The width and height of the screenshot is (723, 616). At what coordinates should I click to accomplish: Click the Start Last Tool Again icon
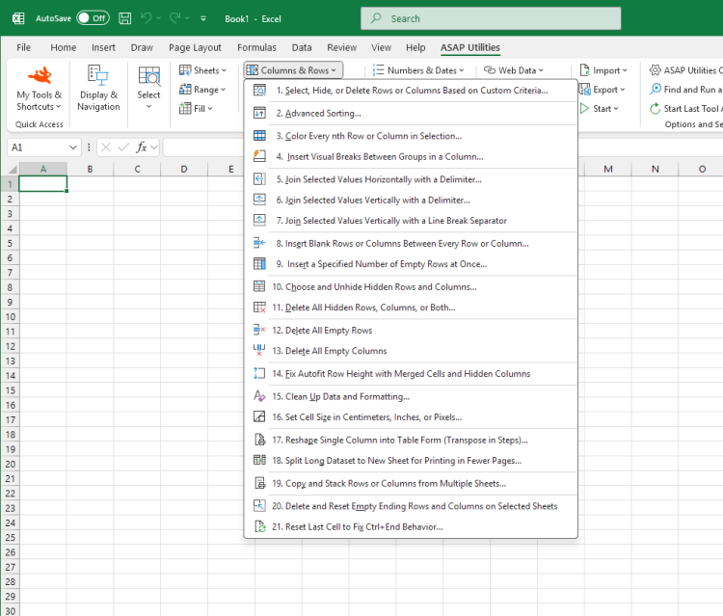coord(656,109)
